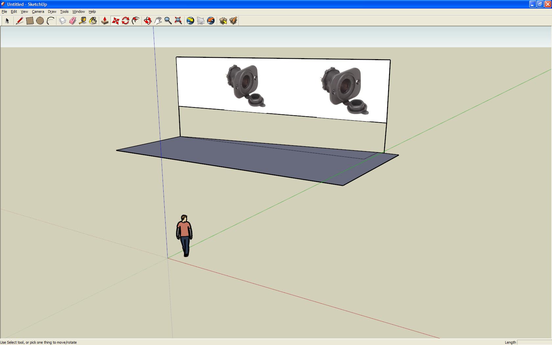Viewport: 552px width, 345px height.
Task: Click the left socket in the image
Action: coord(245,85)
